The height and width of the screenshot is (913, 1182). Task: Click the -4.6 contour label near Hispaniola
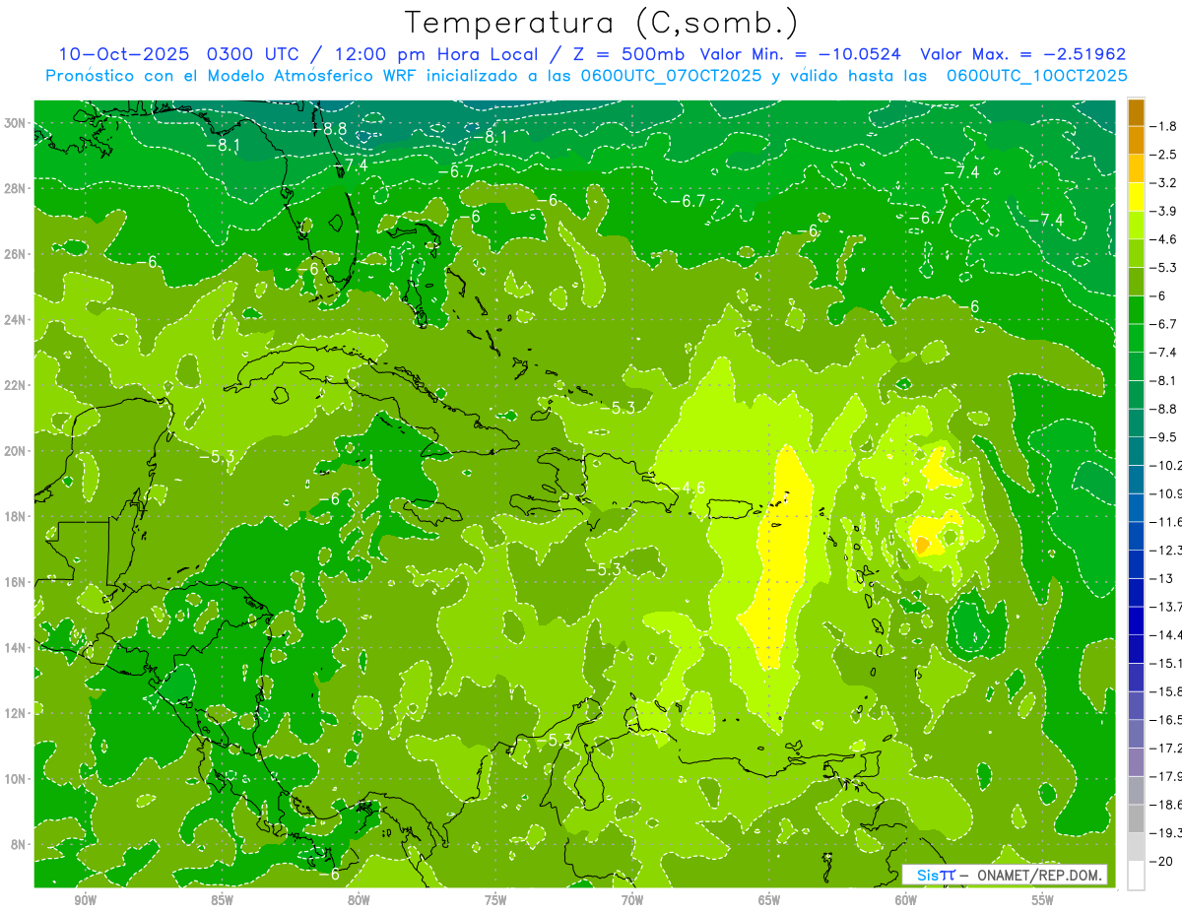[692, 488]
